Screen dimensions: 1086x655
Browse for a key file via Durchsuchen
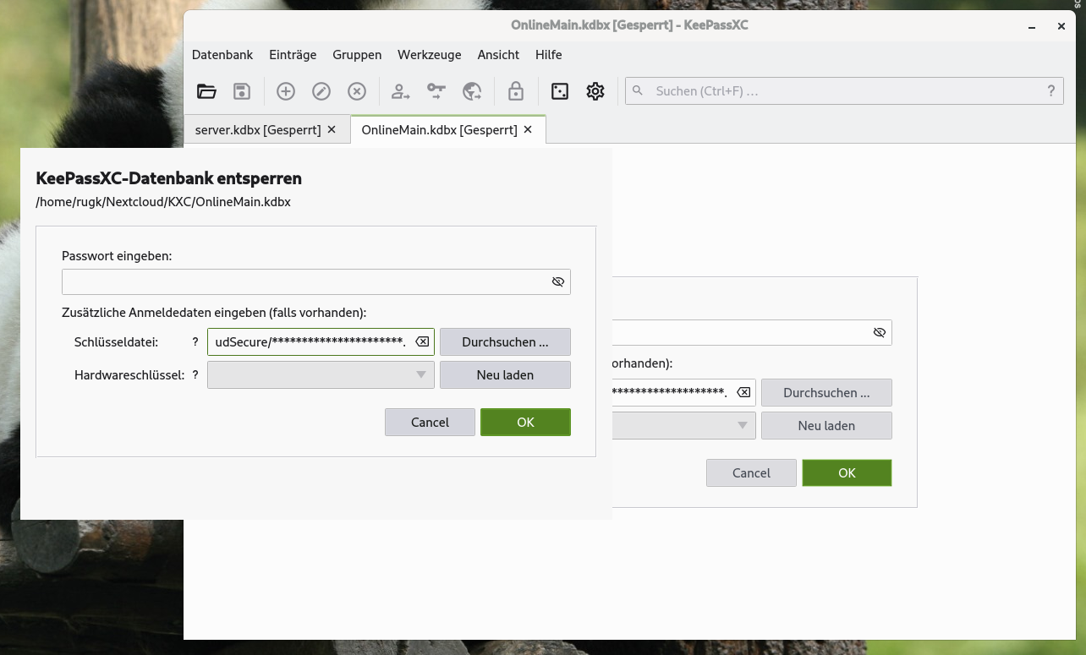pyautogui.click(x=505, y=341)
